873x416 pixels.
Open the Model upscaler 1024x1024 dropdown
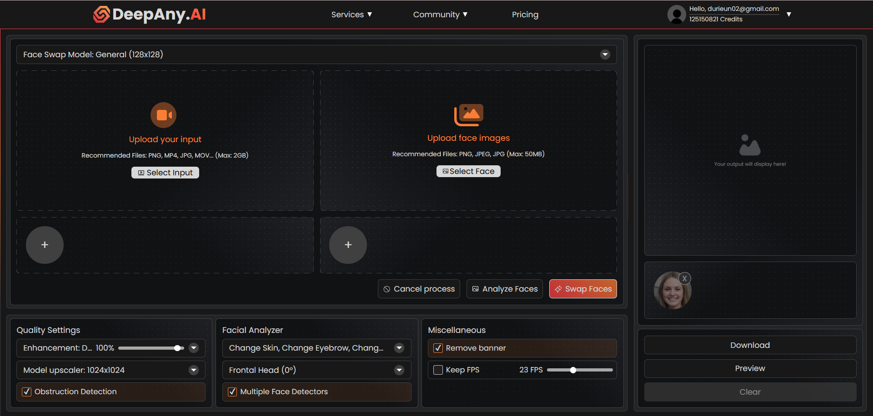tap(111, 370)
